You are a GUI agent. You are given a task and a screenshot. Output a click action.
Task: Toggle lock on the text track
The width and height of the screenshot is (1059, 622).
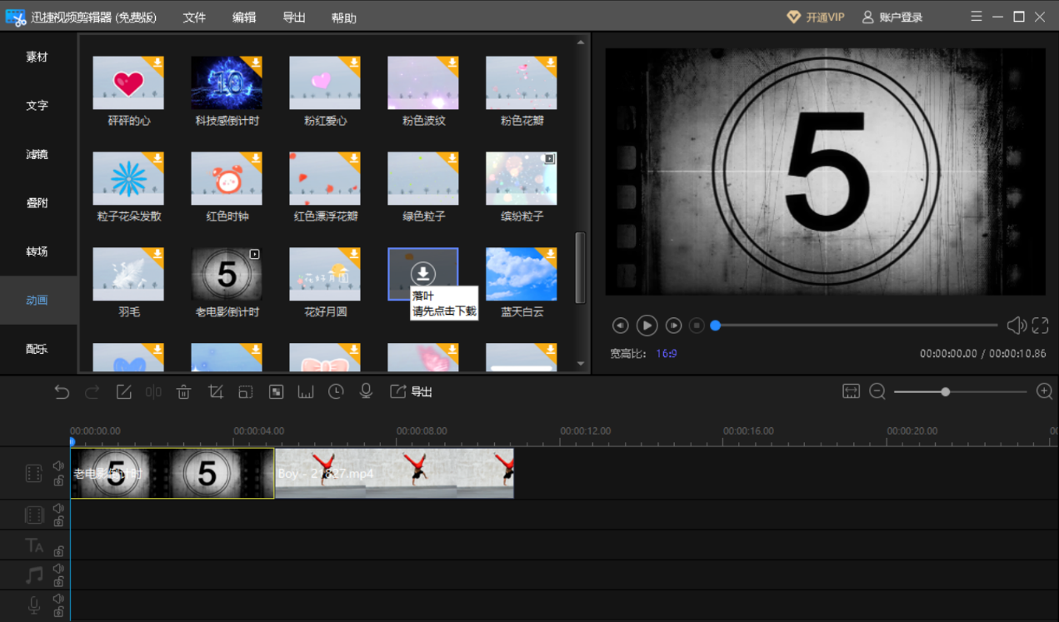pos(58,551)
